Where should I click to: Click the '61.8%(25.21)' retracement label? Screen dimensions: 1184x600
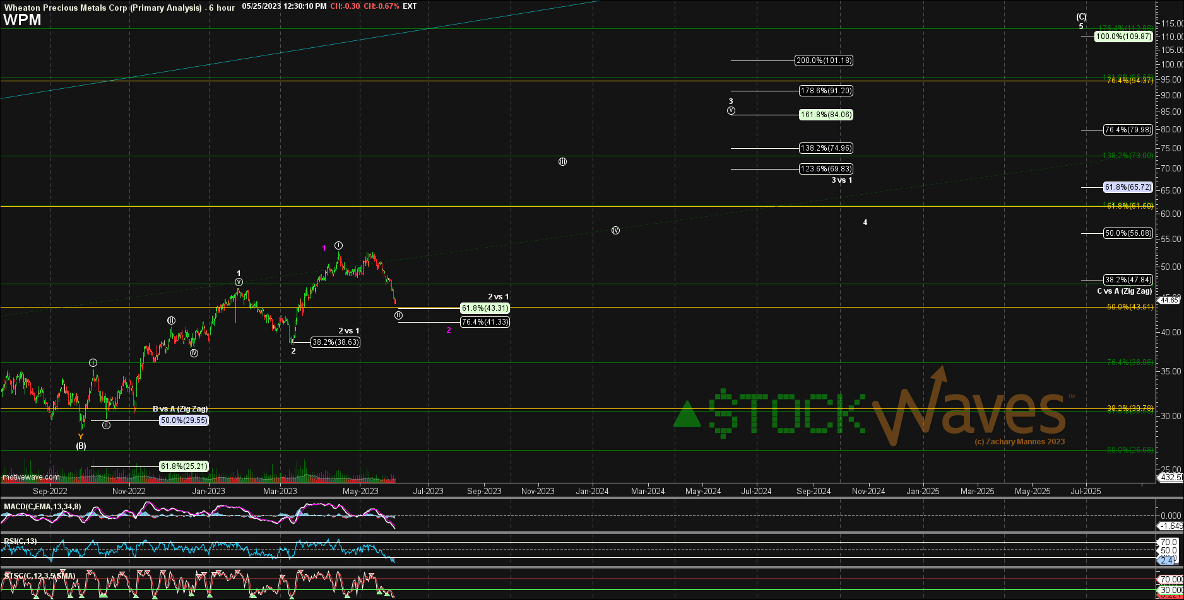coord(184,466)
